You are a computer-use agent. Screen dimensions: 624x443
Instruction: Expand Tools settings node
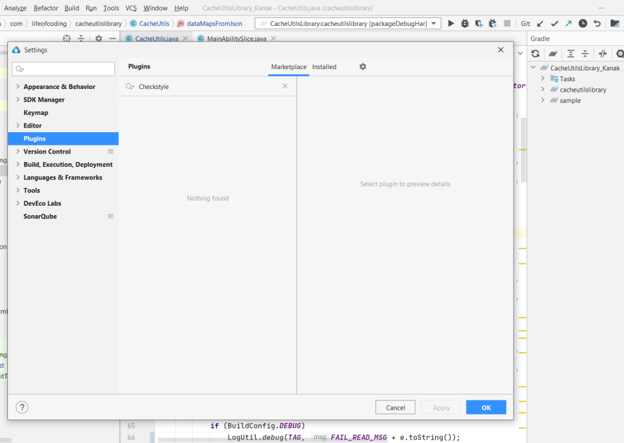[18, 190]
